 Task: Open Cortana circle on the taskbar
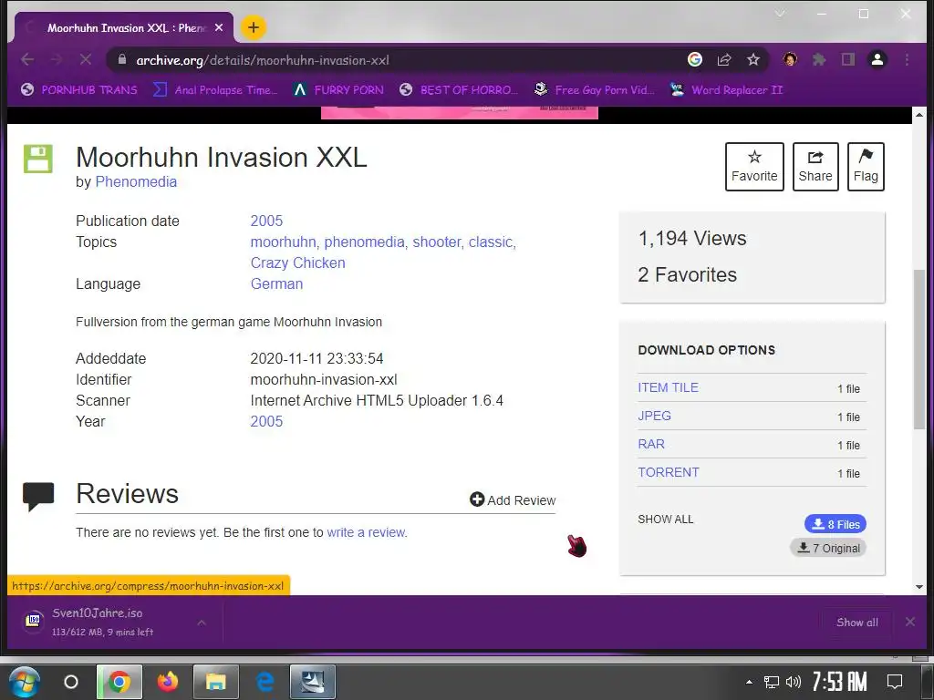[x=71, y=682]
